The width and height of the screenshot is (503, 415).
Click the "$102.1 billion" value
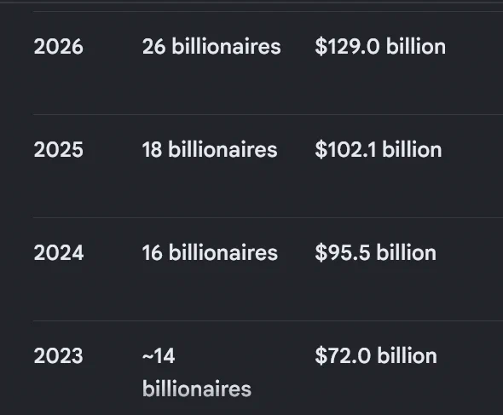(379, 149)
